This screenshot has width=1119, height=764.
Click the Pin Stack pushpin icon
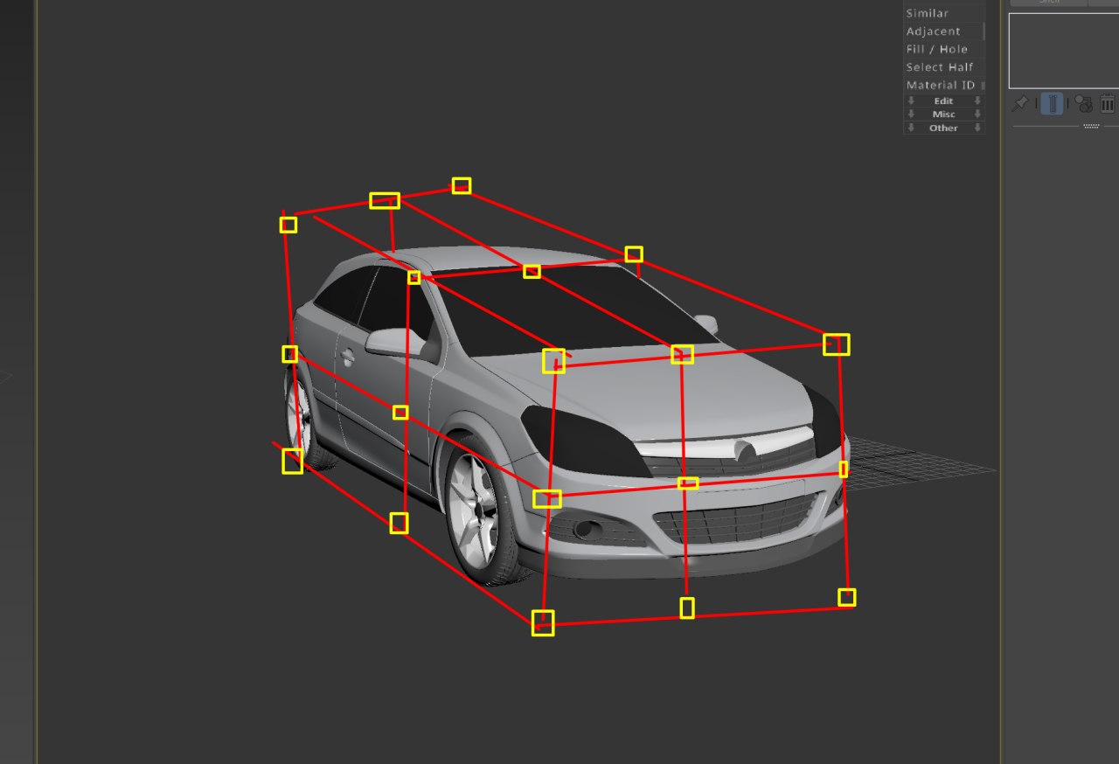(x=1019, y=104)
